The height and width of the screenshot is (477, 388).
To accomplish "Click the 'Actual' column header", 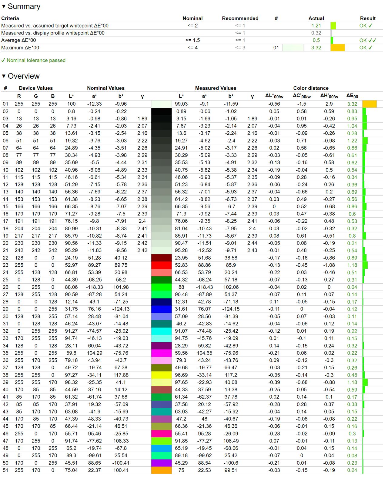I will pos(316,18).
